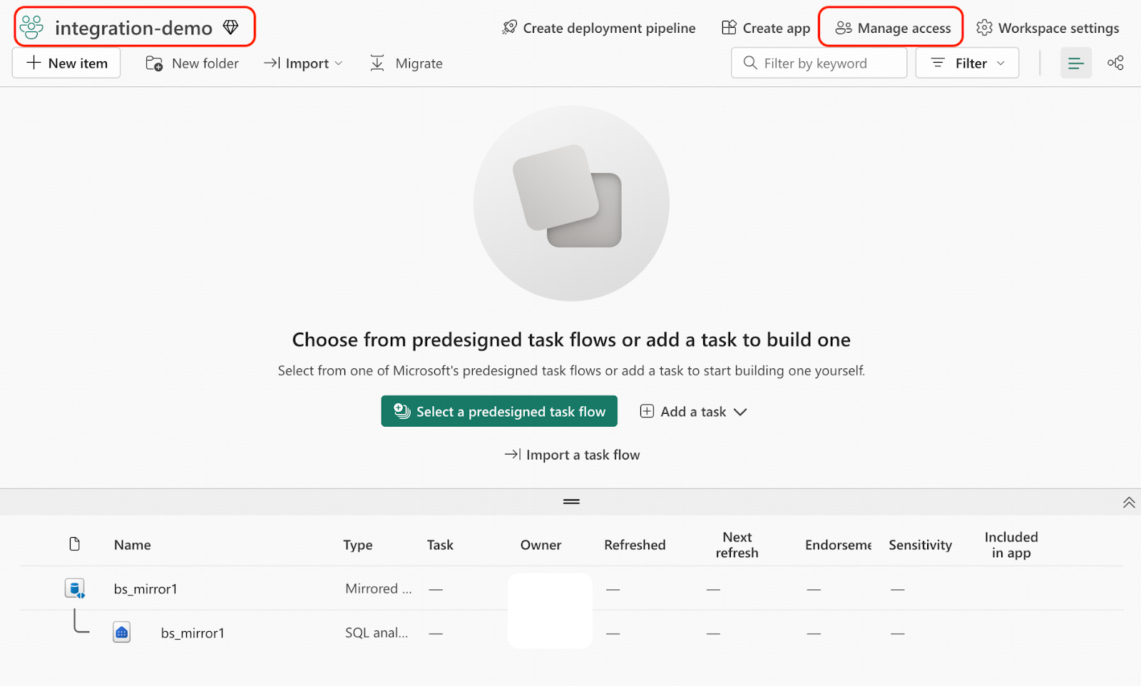Select the list view icon
The height and width of the screenshot is (686, 1141).
(x=1075, y=63)
